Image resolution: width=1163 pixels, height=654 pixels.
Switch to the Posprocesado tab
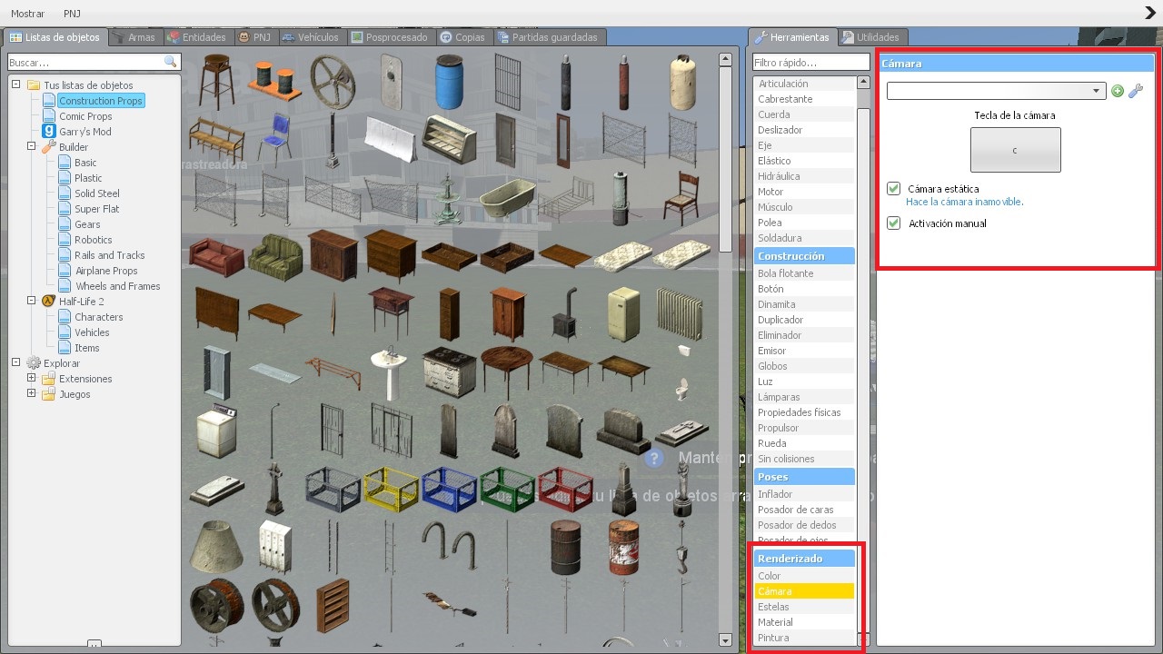click(390, 37)
